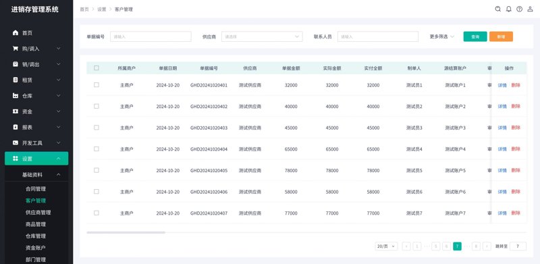540x264 pixels.
Task: Click 测试员3 cell in table
Action: click(414, 128)
